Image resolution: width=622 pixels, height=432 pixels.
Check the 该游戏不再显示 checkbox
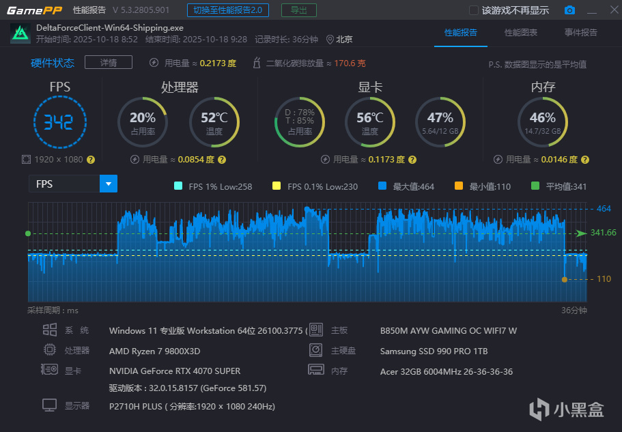474,10
